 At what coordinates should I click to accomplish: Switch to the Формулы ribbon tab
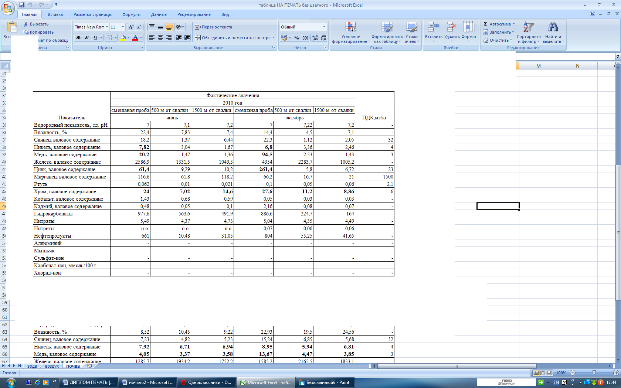131,14
